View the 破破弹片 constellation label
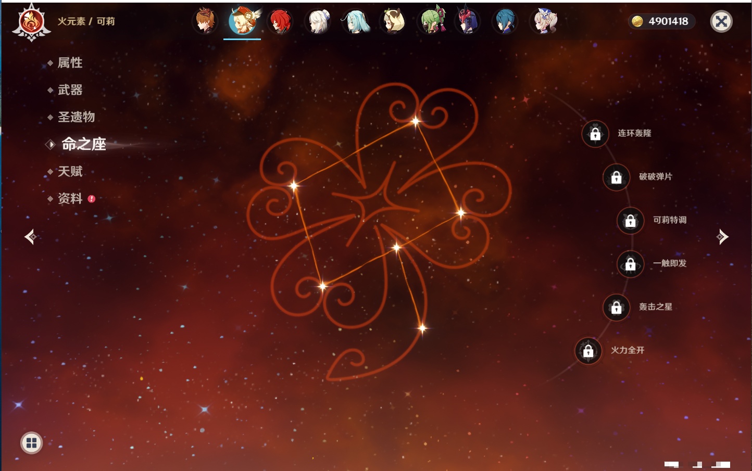This screenshot has width=752, height=471. (656, 176)
